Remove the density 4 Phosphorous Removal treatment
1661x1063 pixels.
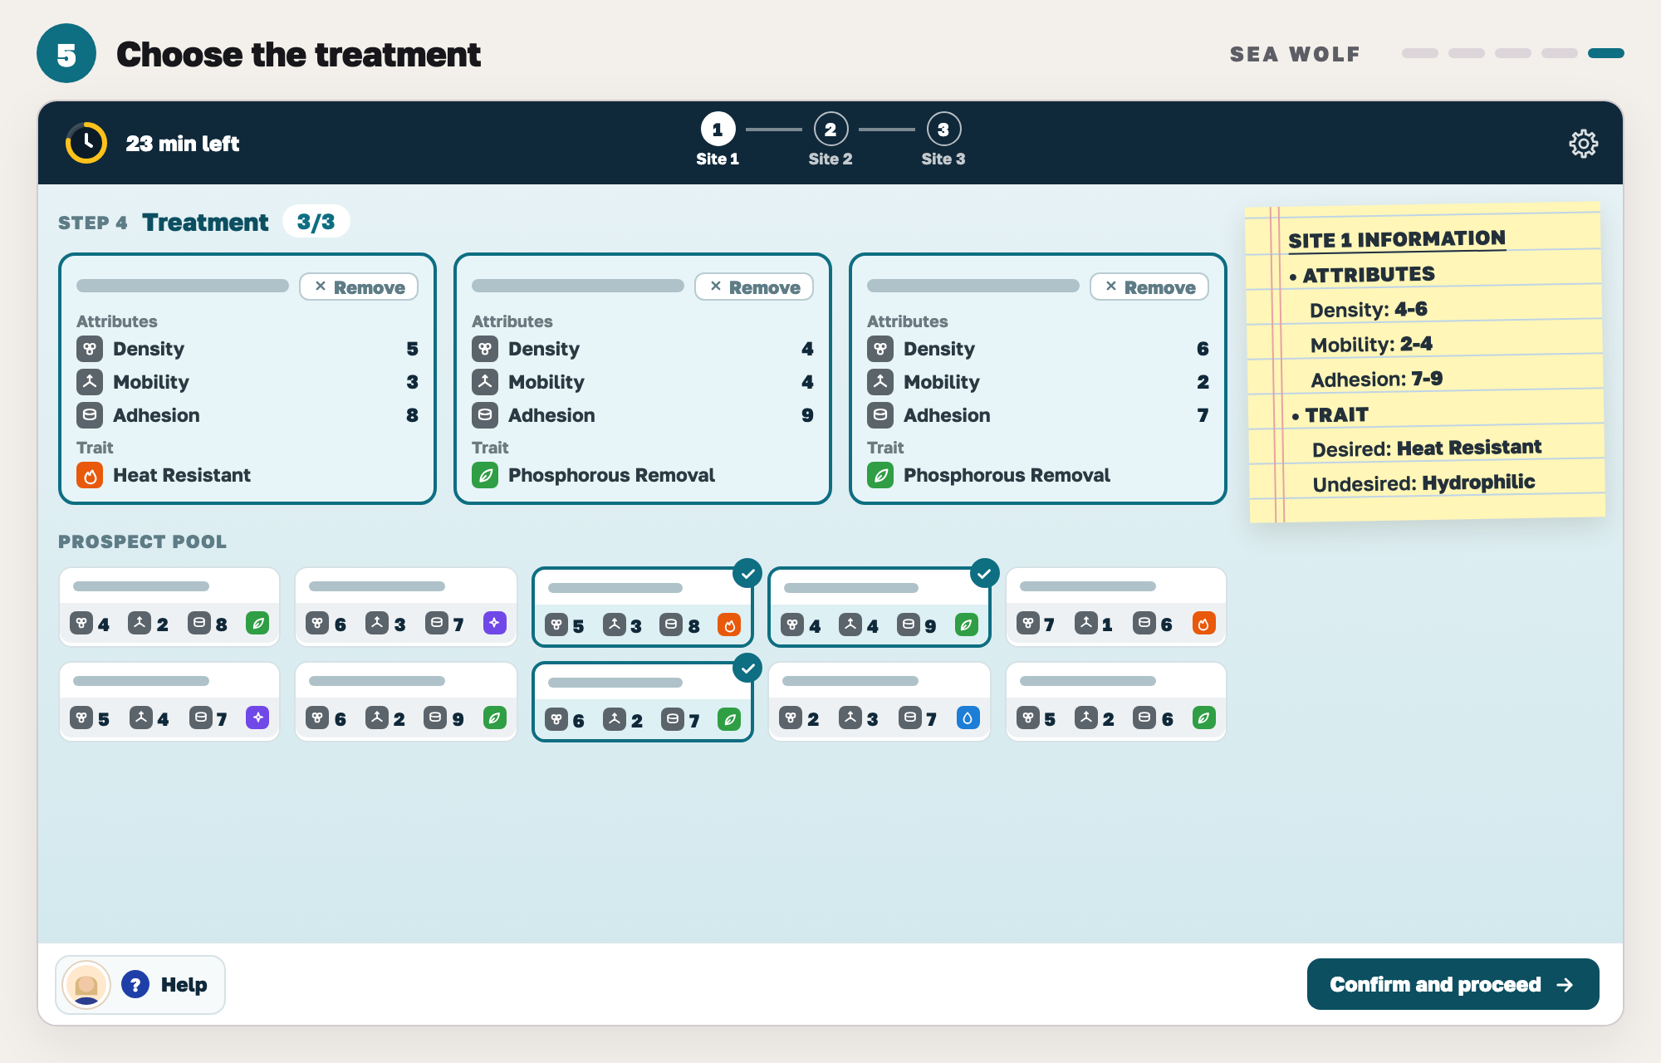click(x=754, y=287)
